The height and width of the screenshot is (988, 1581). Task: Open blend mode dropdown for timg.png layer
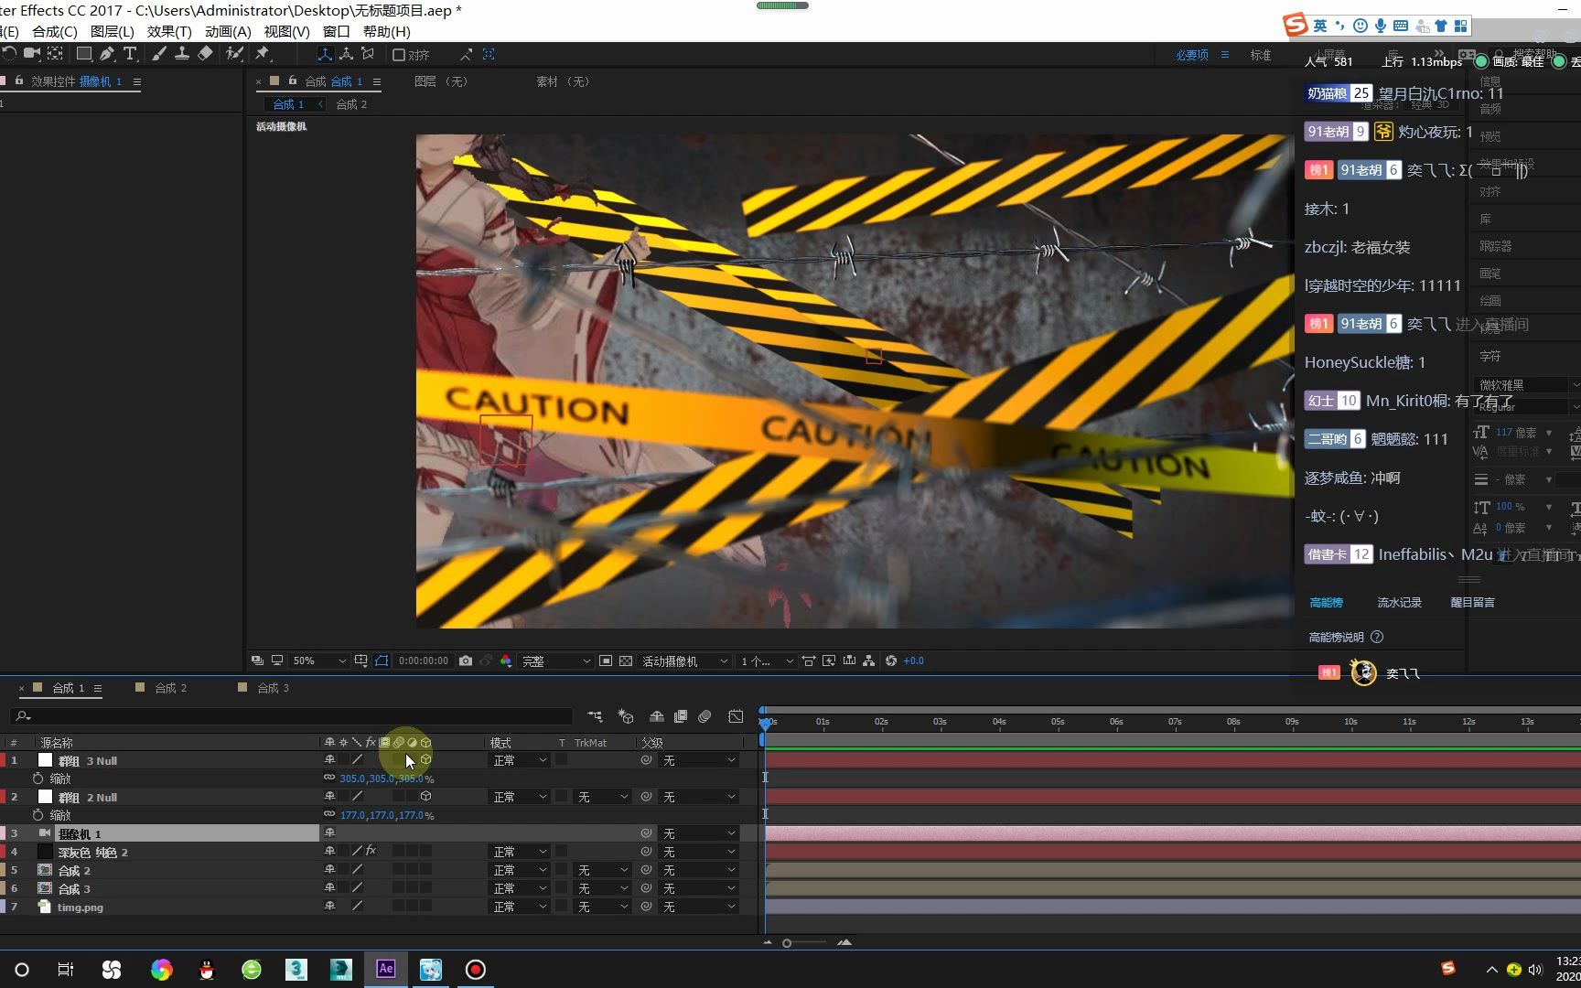click(x=520, y=907)
